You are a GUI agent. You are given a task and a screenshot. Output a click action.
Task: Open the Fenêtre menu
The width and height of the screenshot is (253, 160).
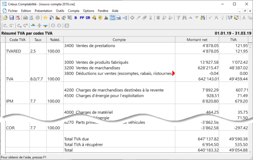(x=103, y=11)
